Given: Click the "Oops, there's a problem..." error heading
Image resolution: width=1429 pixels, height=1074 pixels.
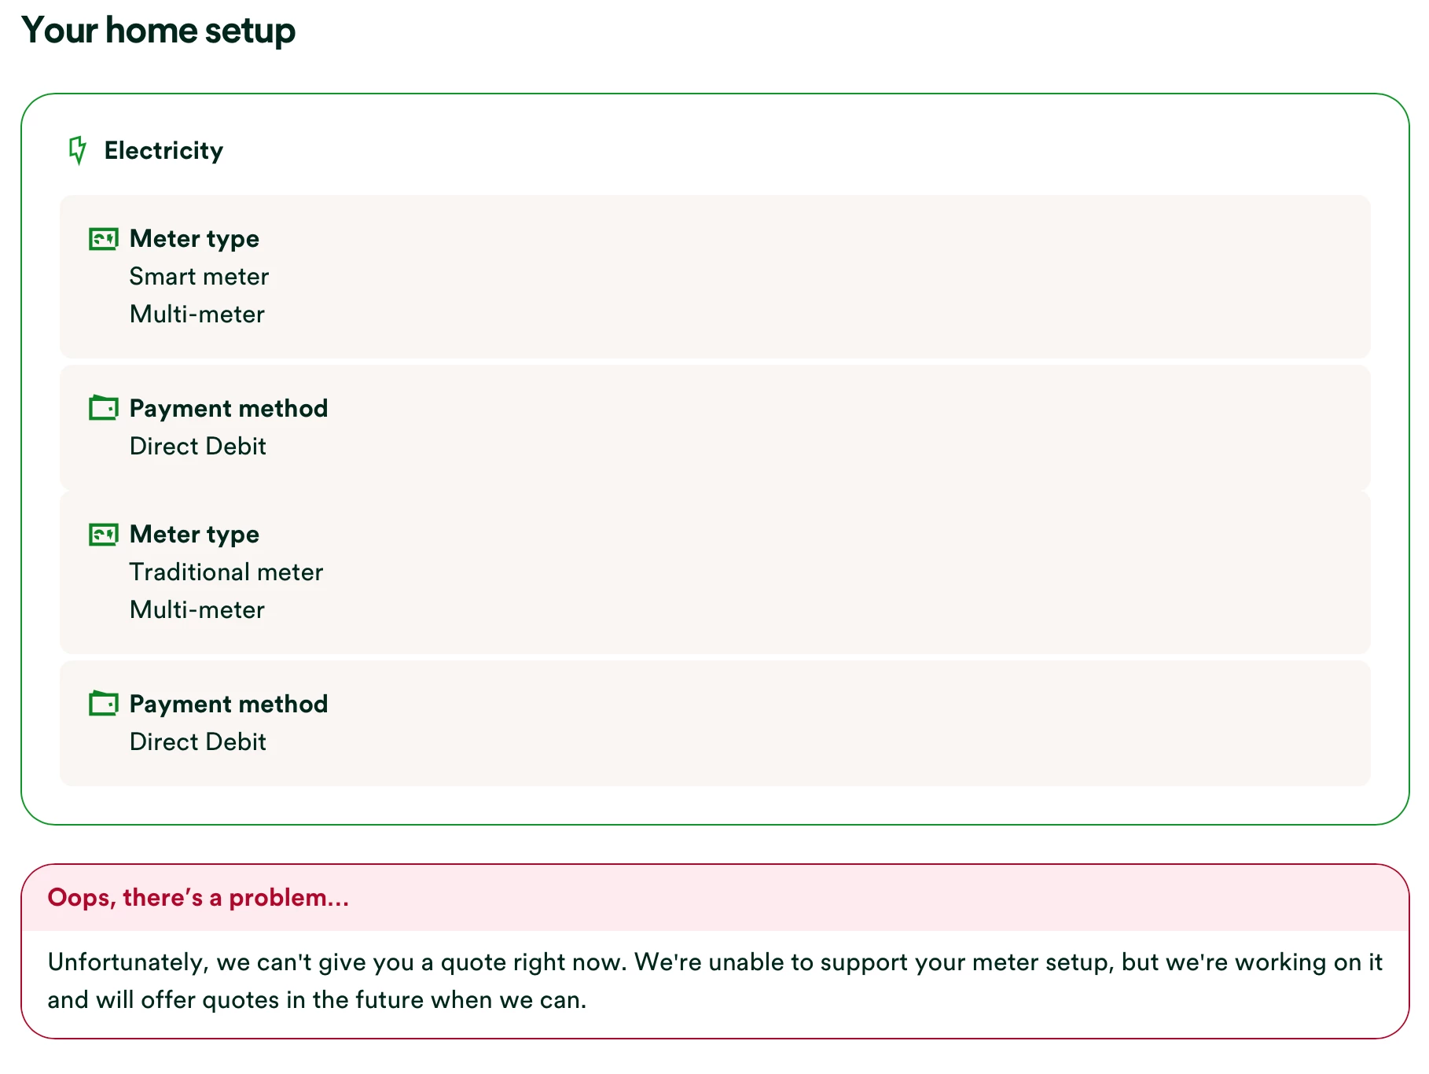Looking at the screenshot, I should 198,898.
